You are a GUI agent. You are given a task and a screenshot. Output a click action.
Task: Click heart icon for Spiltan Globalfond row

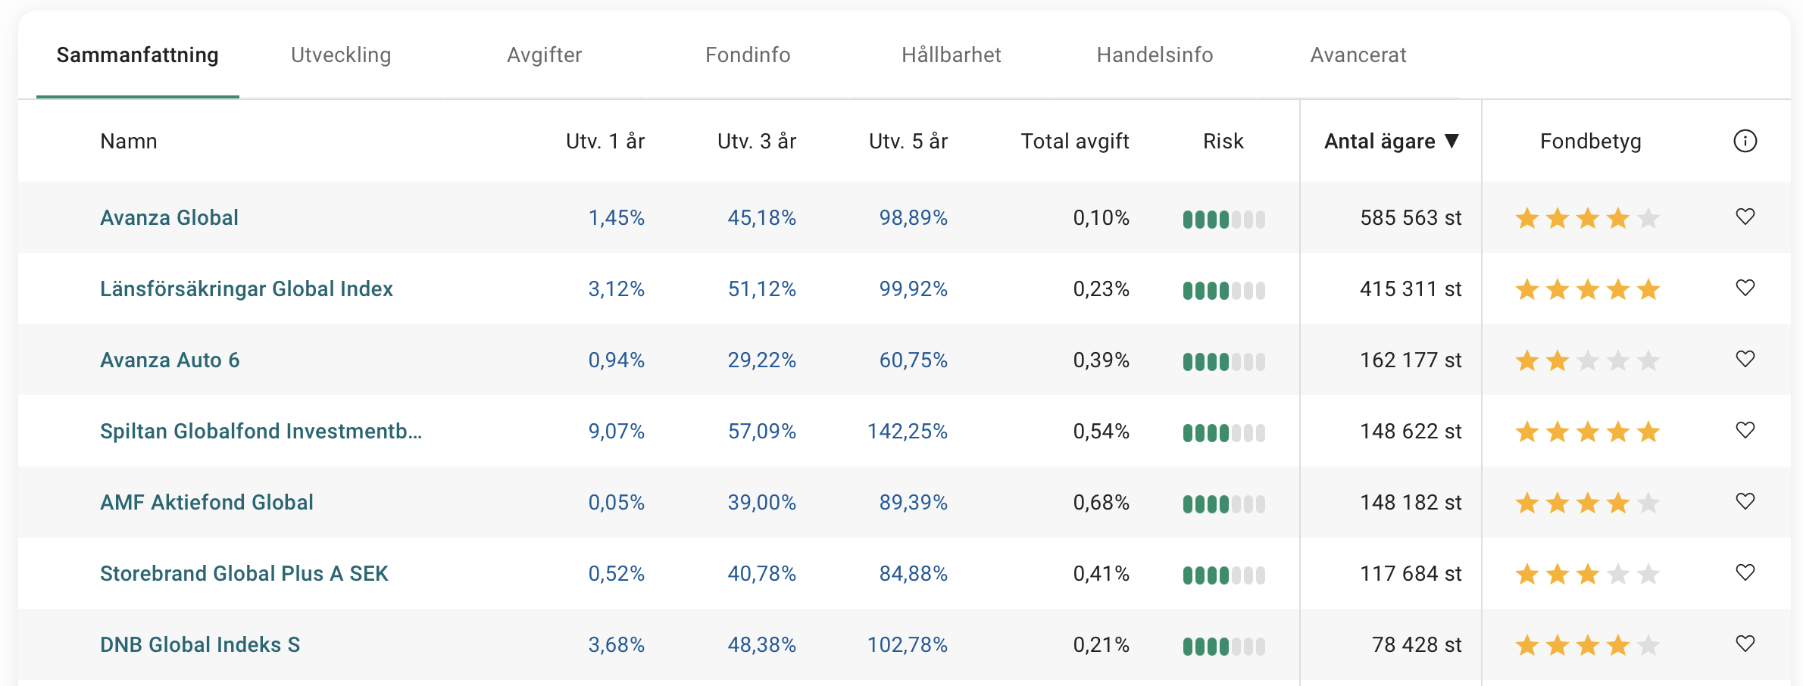1745,431
